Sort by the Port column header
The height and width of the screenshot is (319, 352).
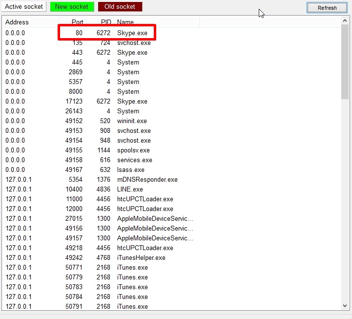tap(72, 22)
